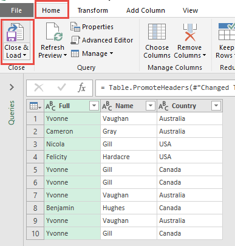Switch to the Home ribbon tab
Screen dimensions: 235x246
pyautogui.click(x=51, y=10)
